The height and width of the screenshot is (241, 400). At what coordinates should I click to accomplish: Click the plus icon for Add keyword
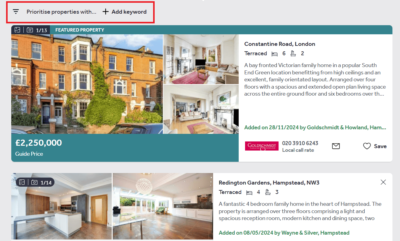pos(105,12)
